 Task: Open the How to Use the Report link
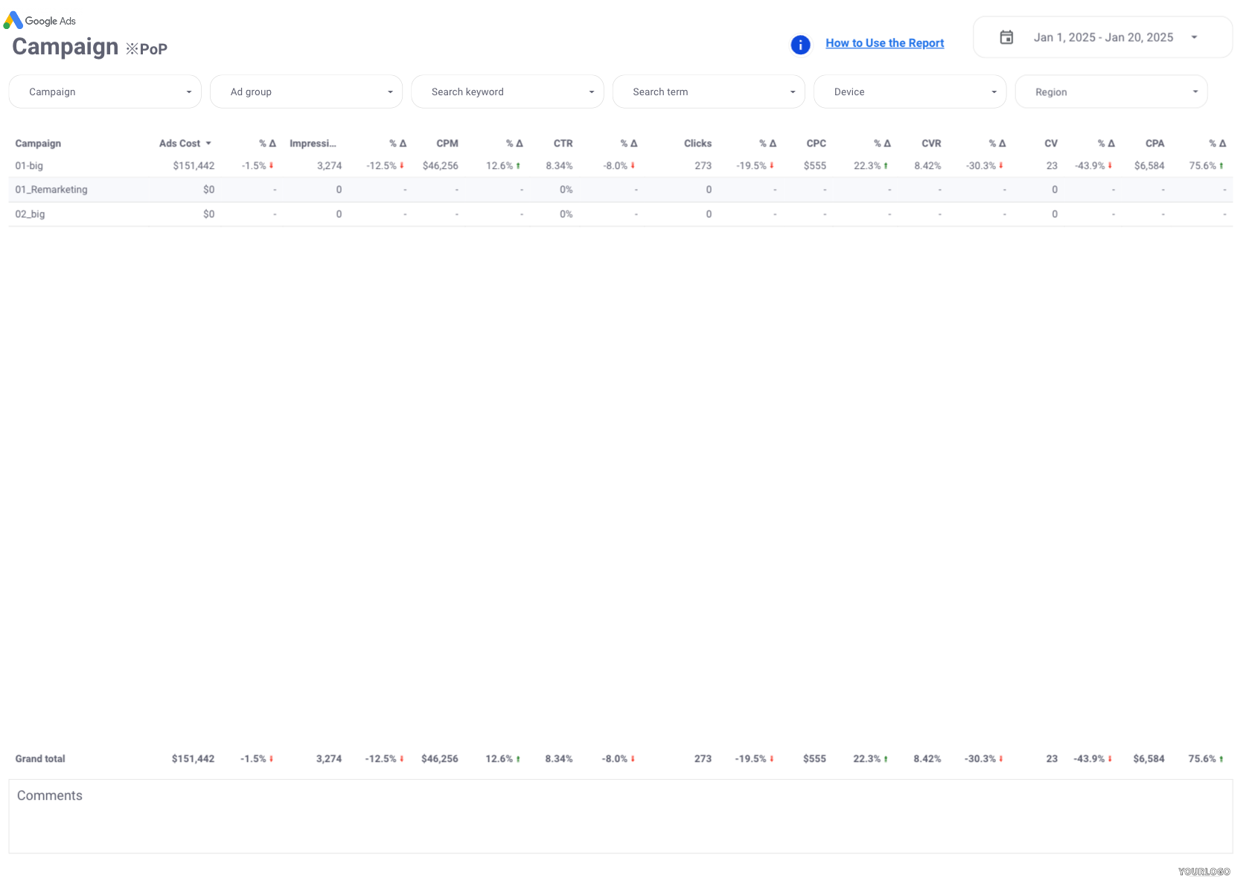coord(884,43)
